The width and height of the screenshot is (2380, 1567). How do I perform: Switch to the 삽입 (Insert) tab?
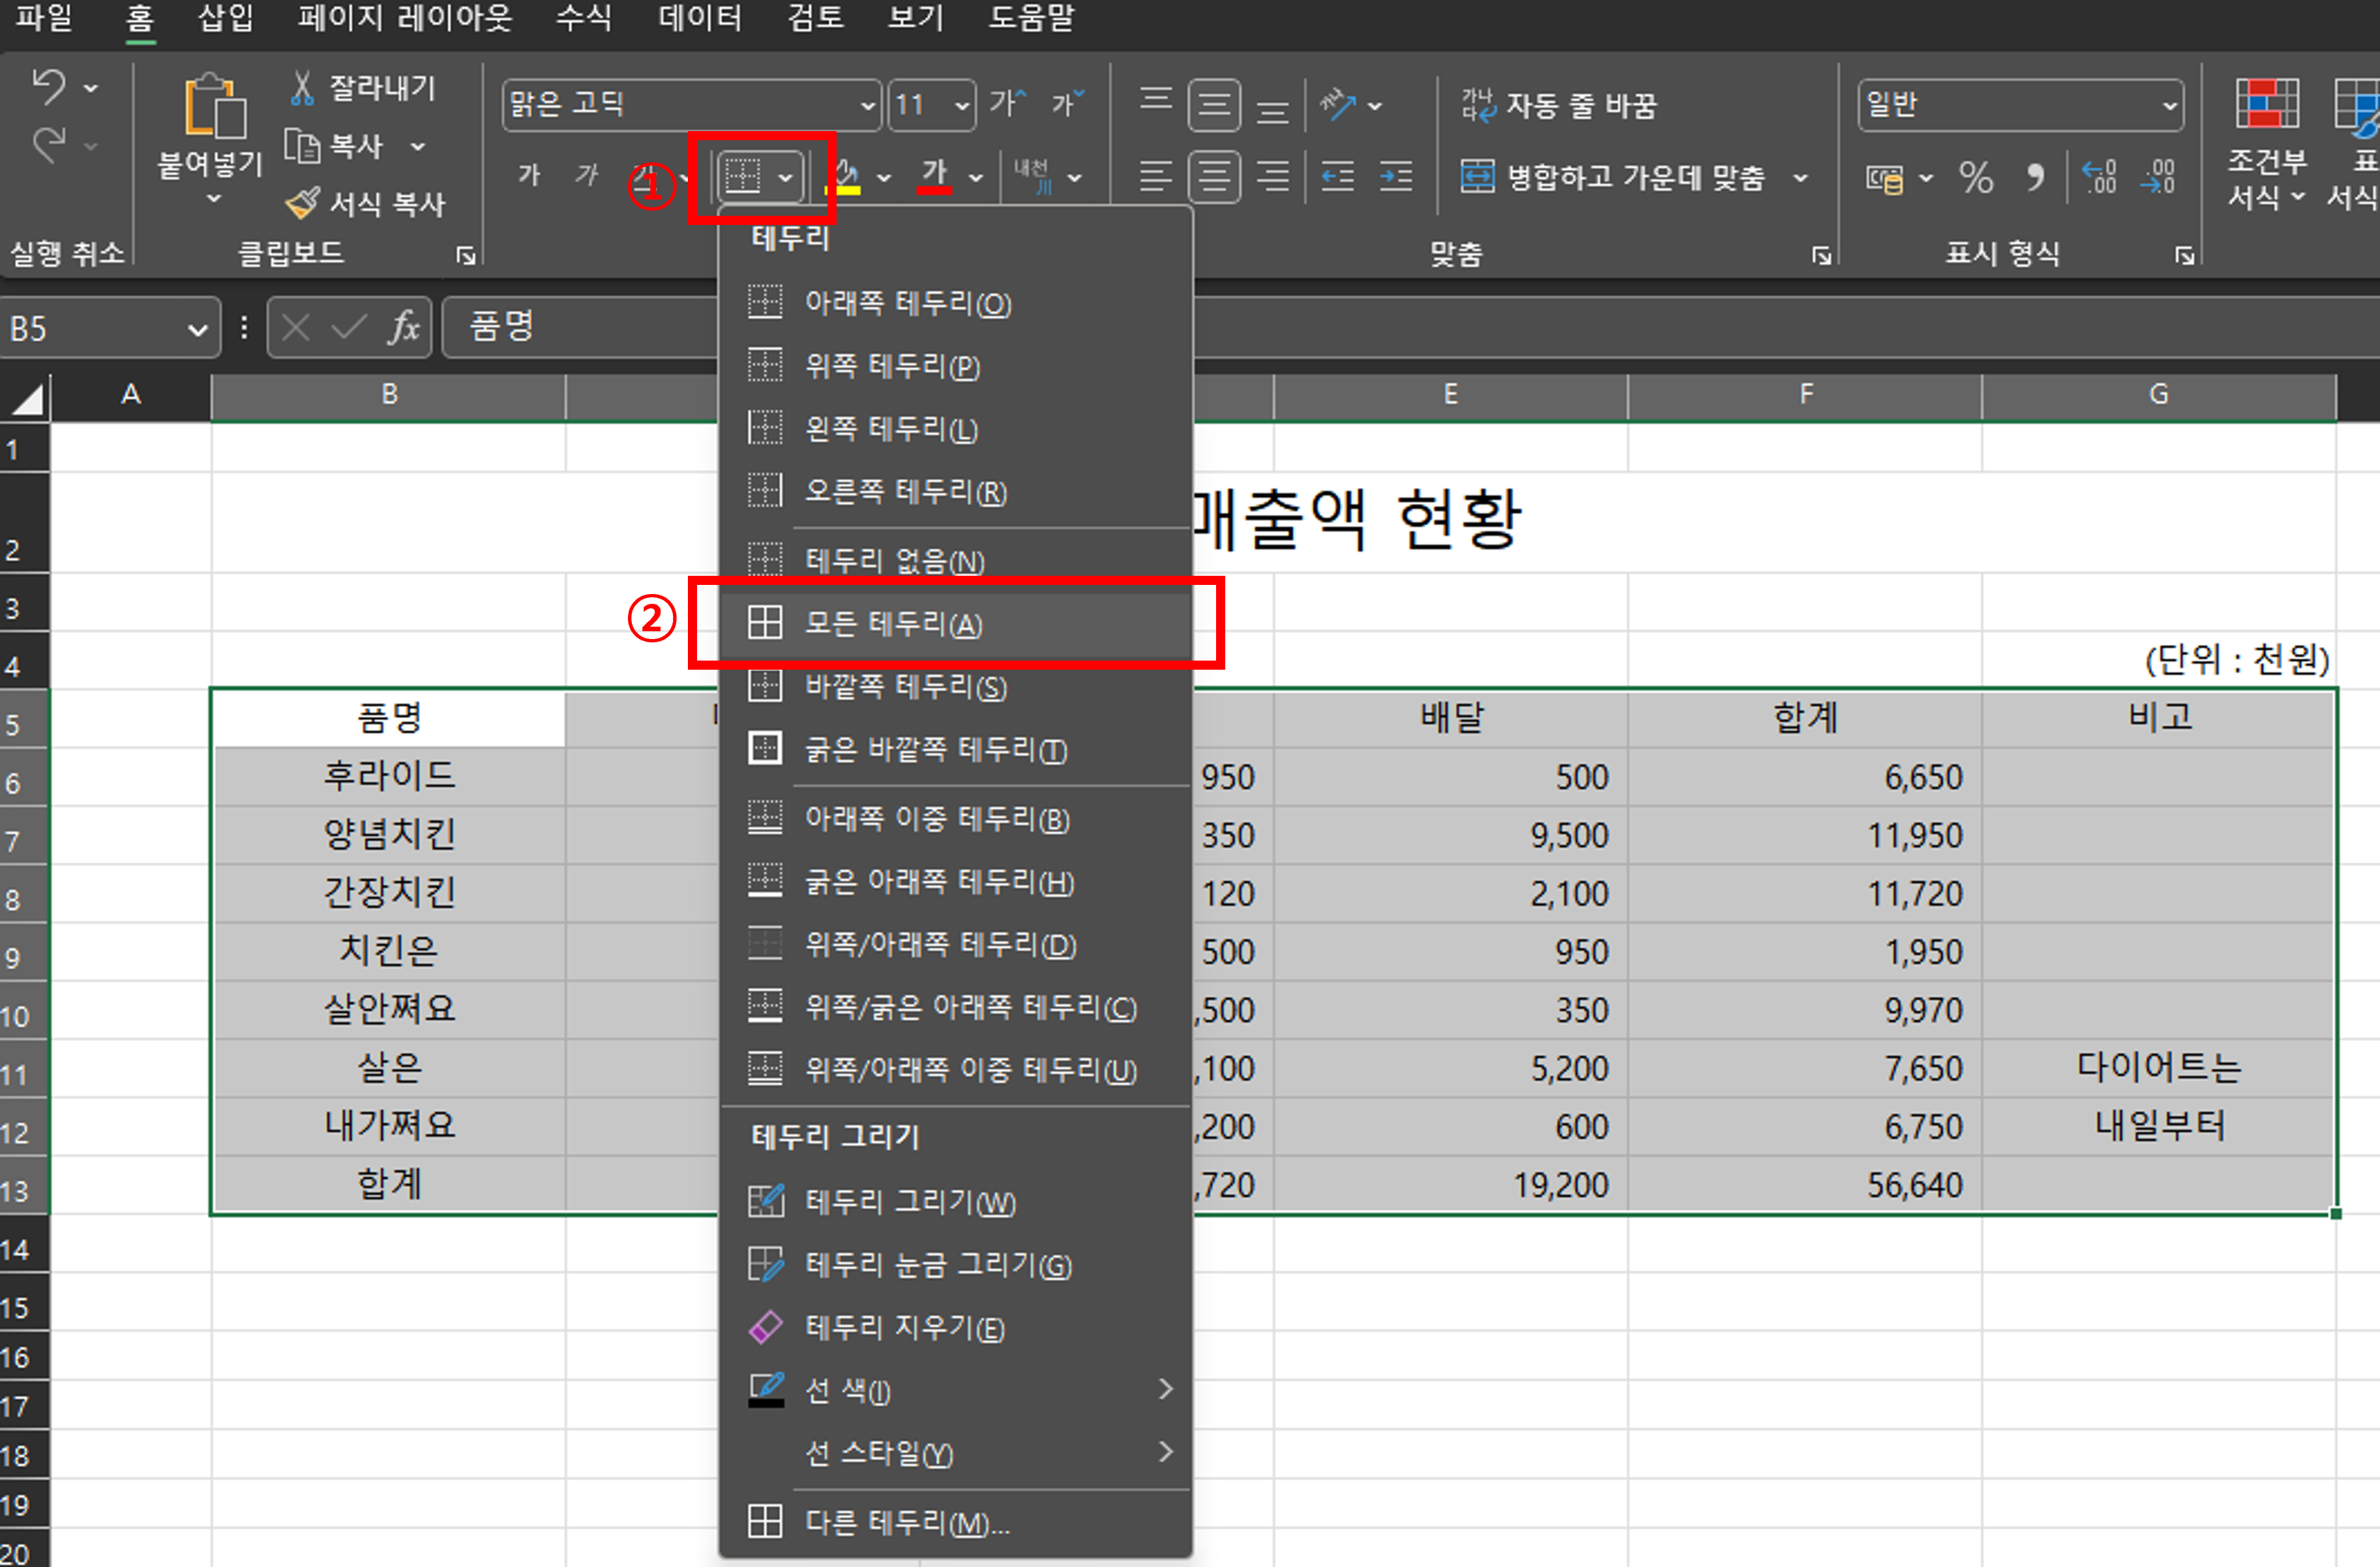[226, 18]
